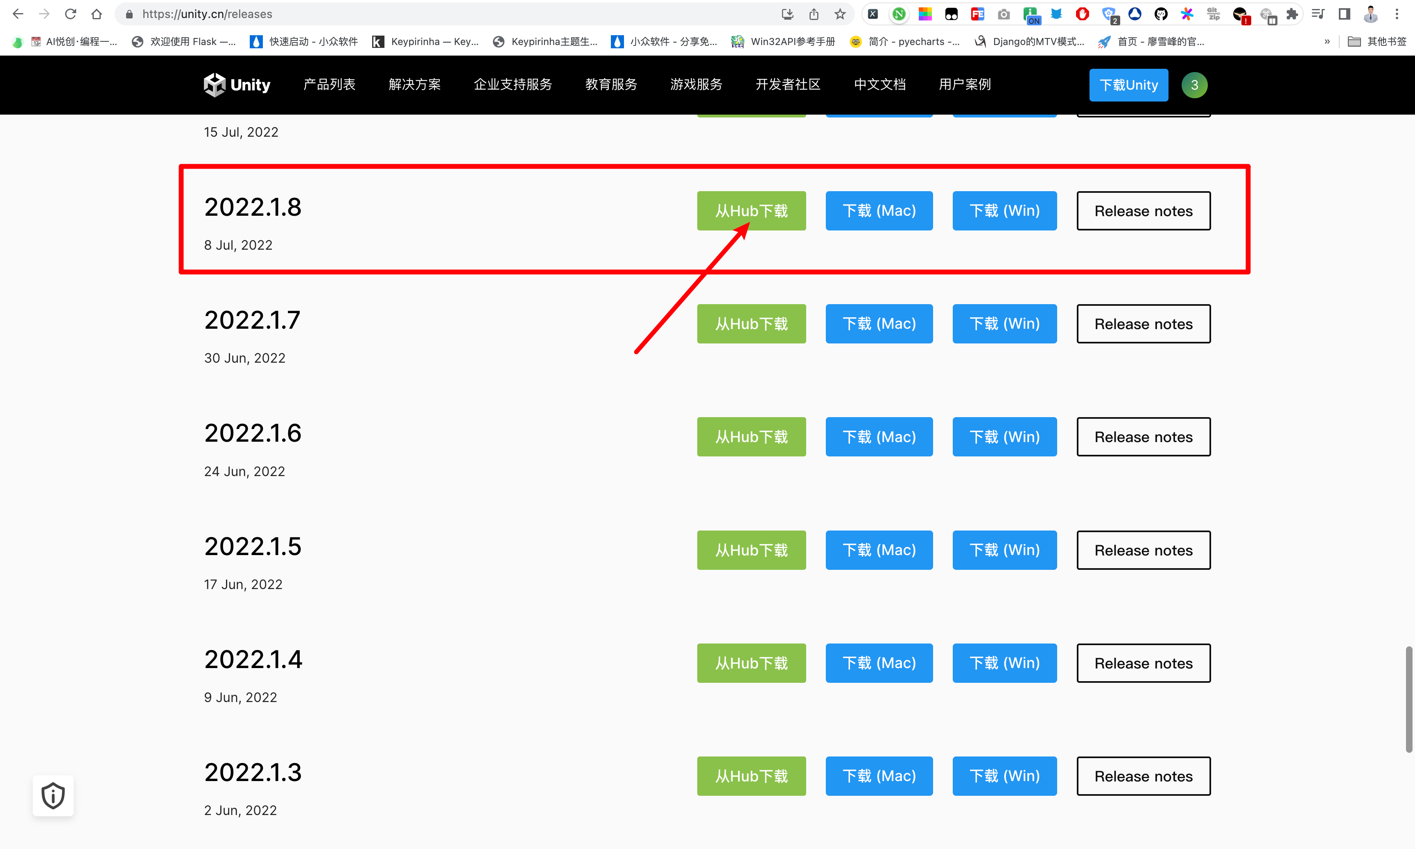Click the green notification badge showing 3

tap(1195, 85)
